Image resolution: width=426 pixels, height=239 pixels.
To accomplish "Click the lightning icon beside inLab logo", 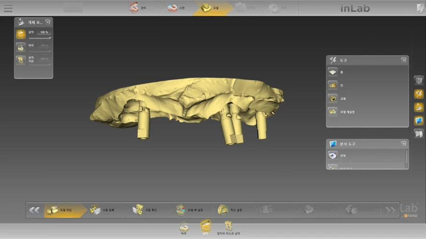I will (x=419, y=8).
